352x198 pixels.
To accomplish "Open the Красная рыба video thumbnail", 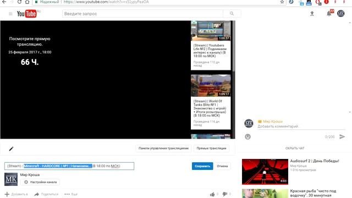I will 265,194.
